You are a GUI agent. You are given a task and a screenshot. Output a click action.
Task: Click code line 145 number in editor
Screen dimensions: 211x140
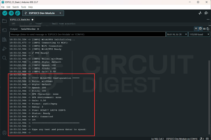coord(14,24)
